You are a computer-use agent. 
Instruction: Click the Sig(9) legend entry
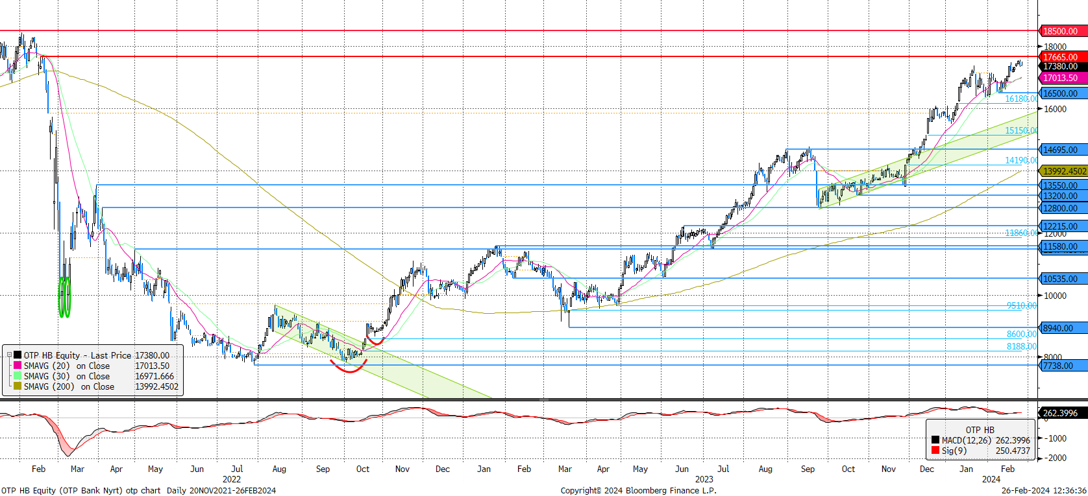[x=954, y=451]
